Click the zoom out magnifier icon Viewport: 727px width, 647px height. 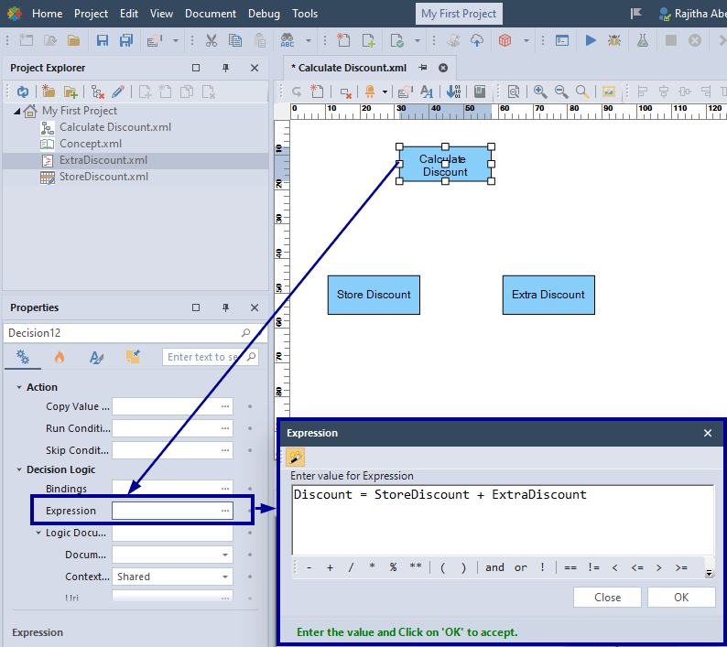561,92
